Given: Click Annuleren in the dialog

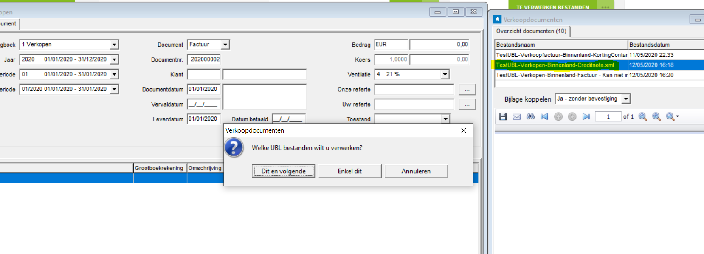Looking at the screenshot, I should [416, 171].
